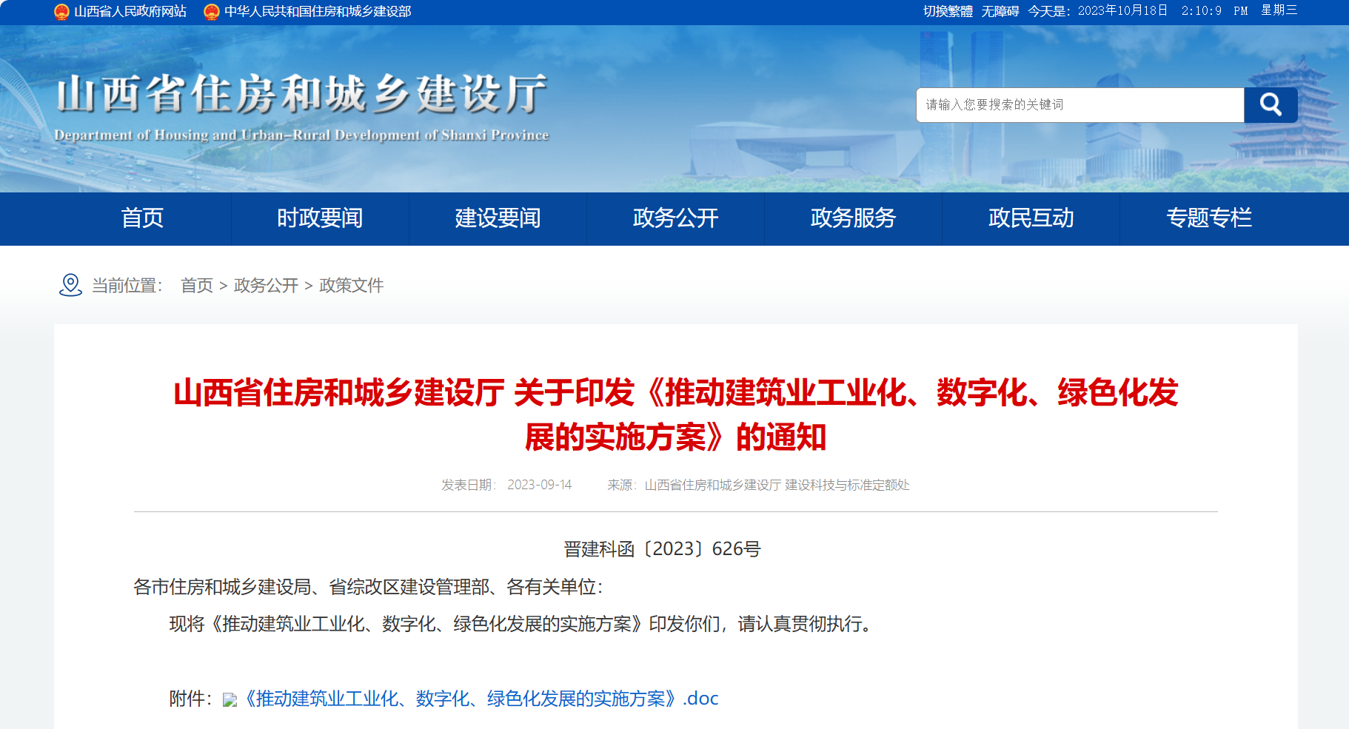Image resolution: width=1349 pixels, height=729 pixels.
Task: Click the Shanxi government emblem icon
Action: point(62,12)
